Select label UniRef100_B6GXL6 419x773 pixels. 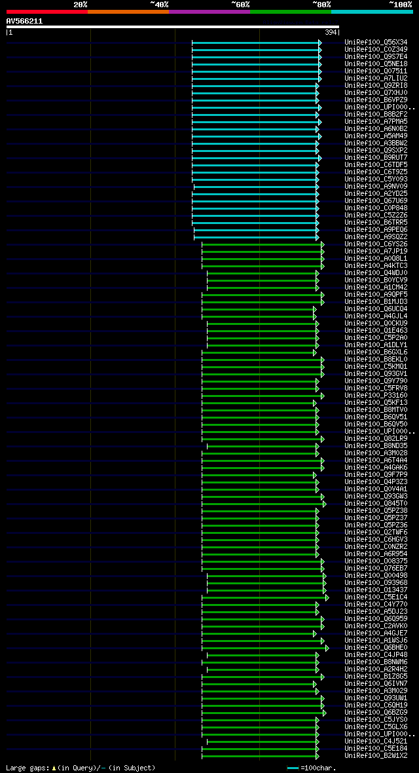click(376, 352)
